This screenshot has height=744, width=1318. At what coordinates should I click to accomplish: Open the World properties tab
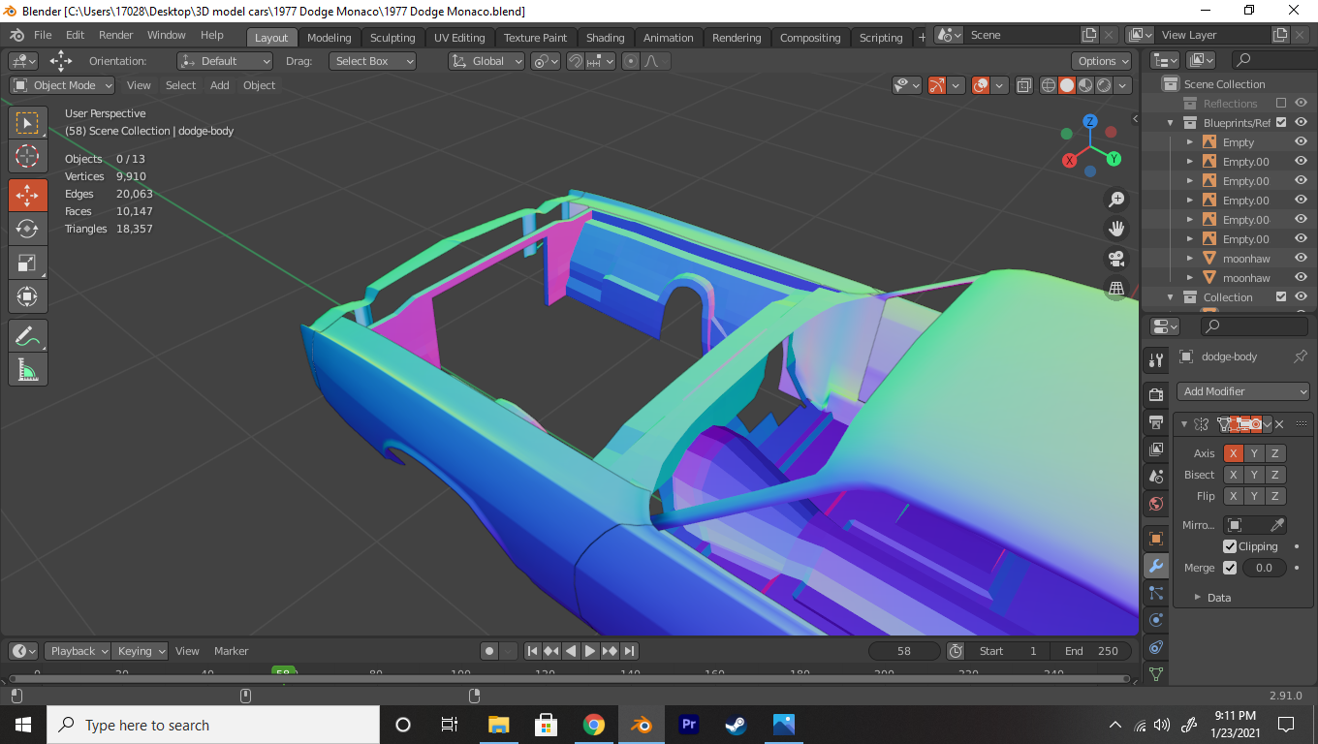[x=1155, y=504]
